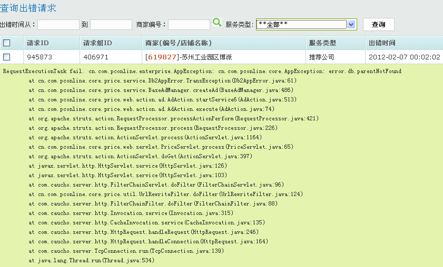The width and height of the screenshot is (443, 267).
Task: Click the 推荐公司 service type cell
Action: (x=321, y=57)
